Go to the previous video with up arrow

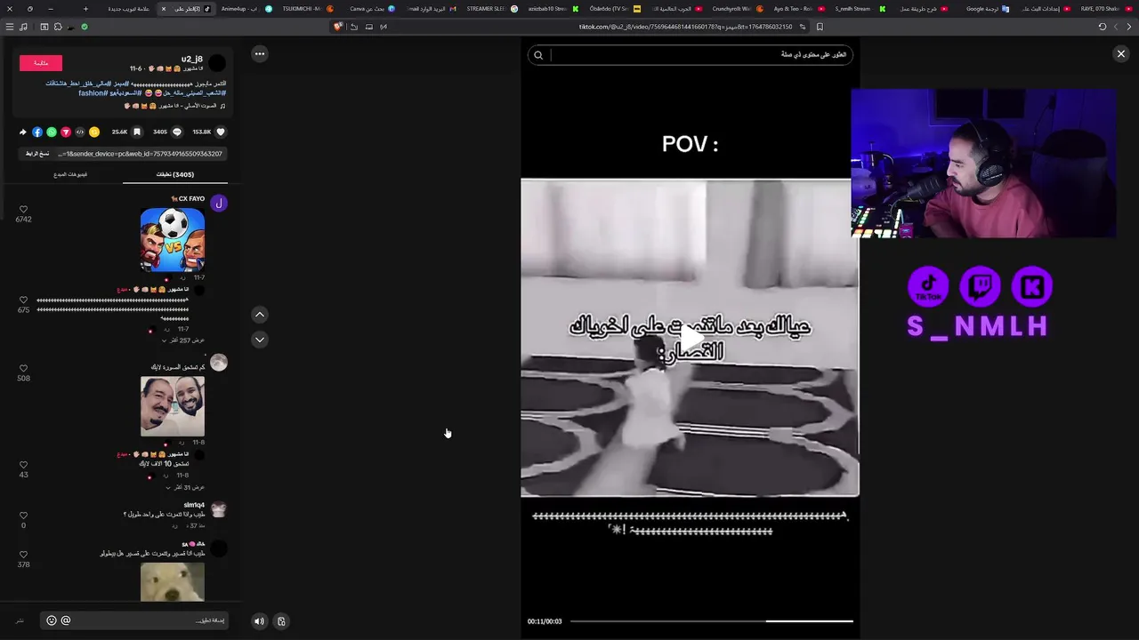[x=260, y=315]
